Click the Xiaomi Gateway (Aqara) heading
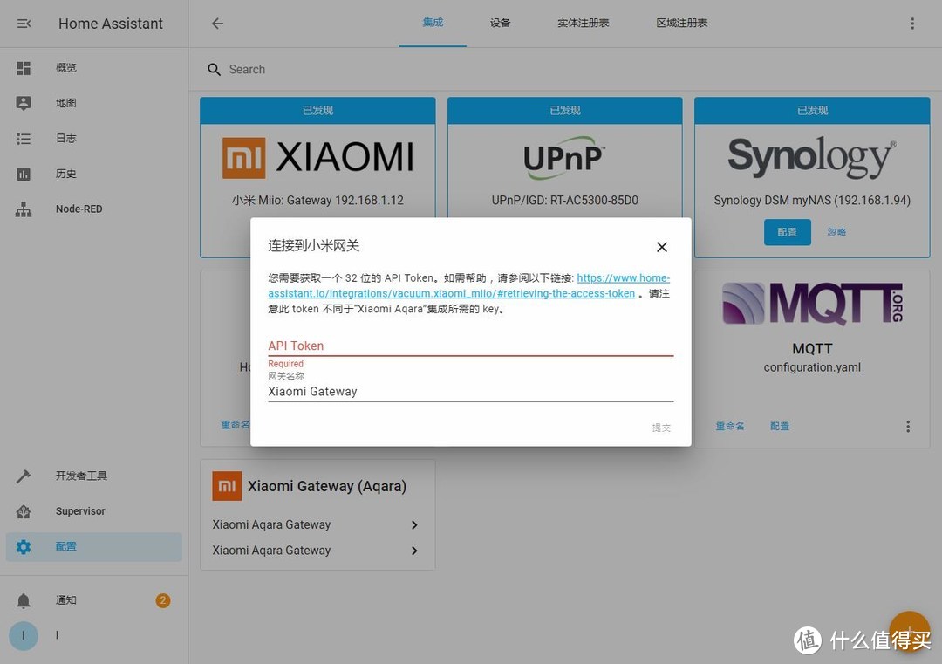 (327, 486)
